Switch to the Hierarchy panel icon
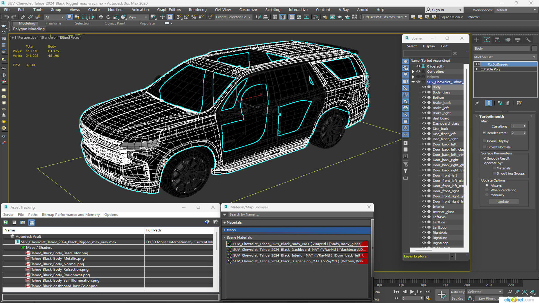Screen dimensions: 539x303 [497, 40]
